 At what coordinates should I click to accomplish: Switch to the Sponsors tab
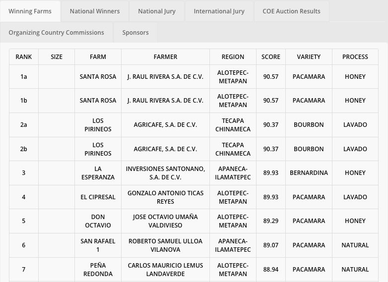pos(135,33)
